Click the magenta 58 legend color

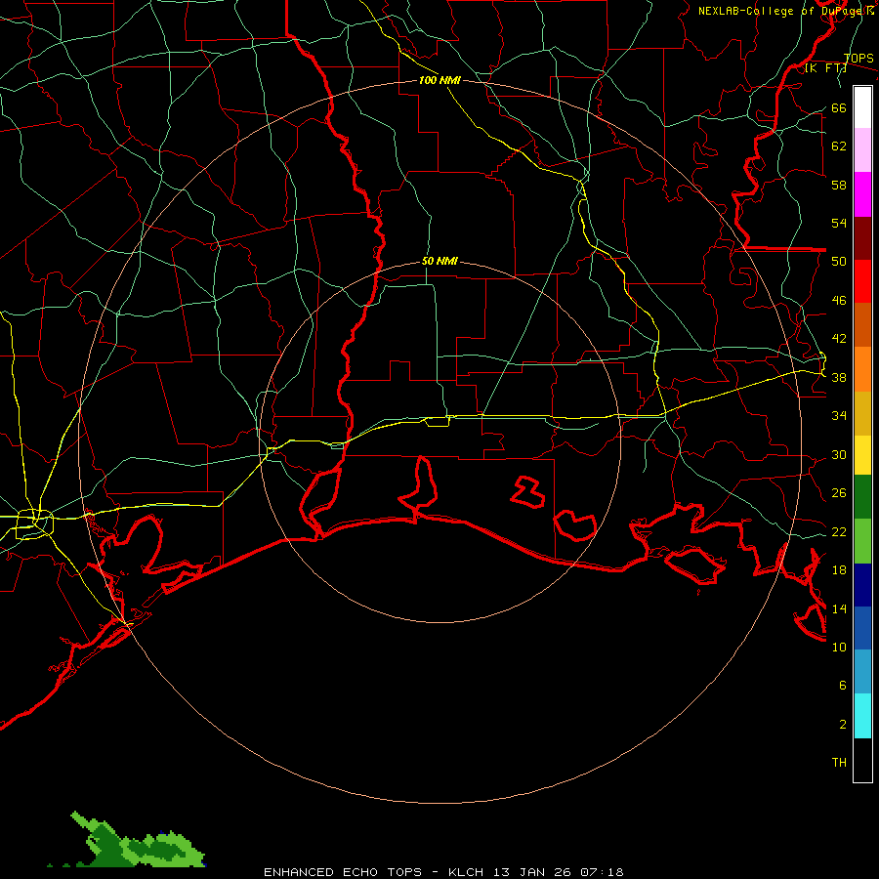(x=862, y=194)
